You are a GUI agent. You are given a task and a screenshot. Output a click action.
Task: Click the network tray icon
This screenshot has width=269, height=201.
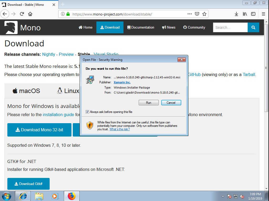[236, 196]
